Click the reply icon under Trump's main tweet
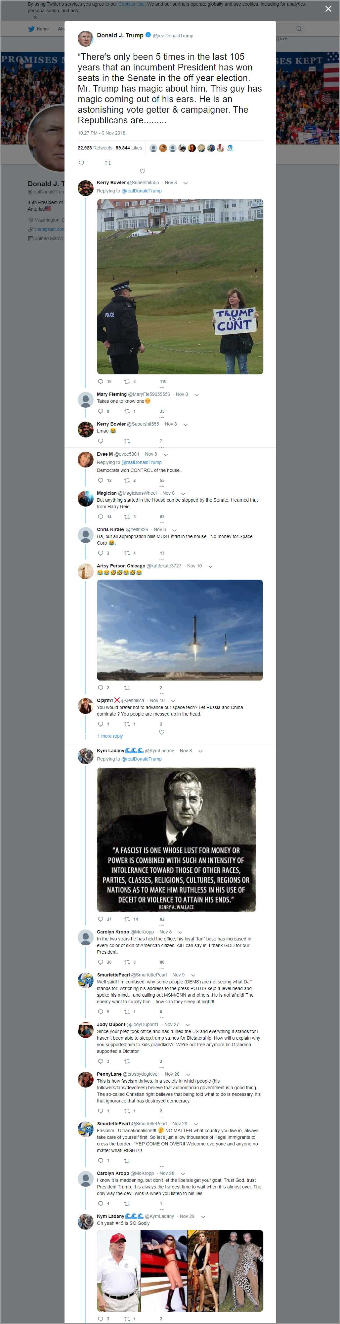The image size is (340, 1324). coord(81,163)
